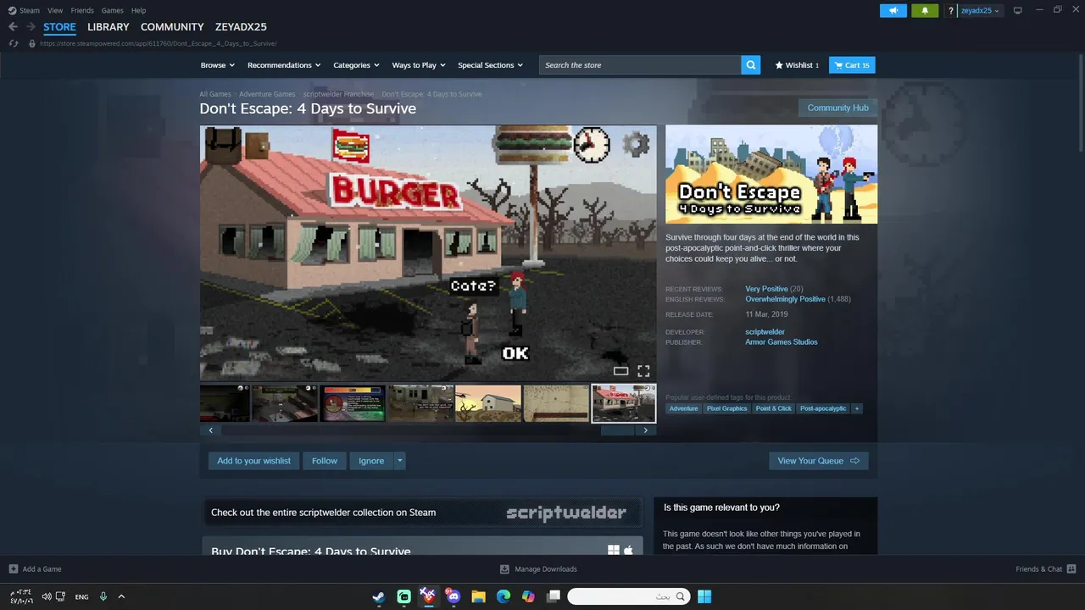Open Friends & Chat
Screen dimensions: 1085x610
click(x=1046, y=568)
